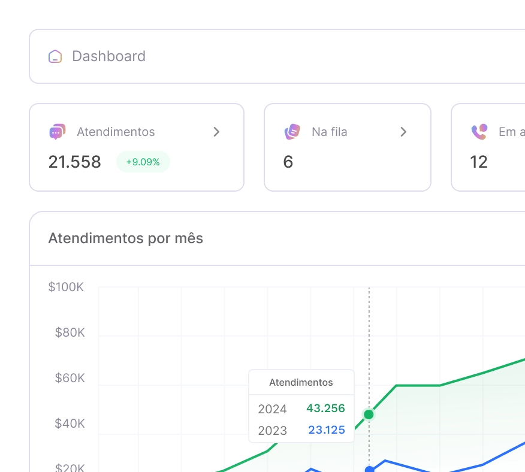
Task: Click the Dashboard title text
Action: tap(109, 56)
